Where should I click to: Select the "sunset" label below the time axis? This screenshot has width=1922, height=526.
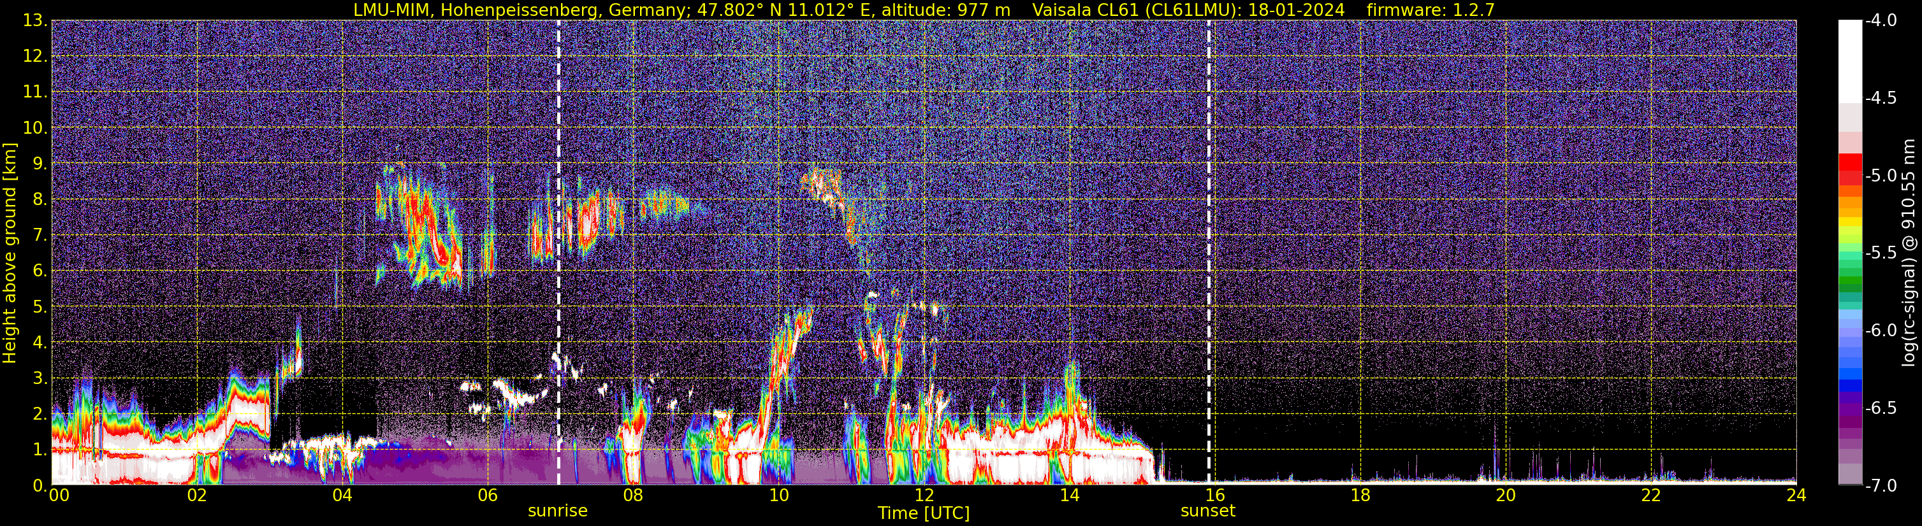coord(1208,511)
